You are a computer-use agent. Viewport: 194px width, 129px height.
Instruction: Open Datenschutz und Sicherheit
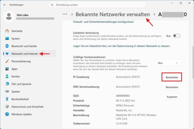point(29,106)
